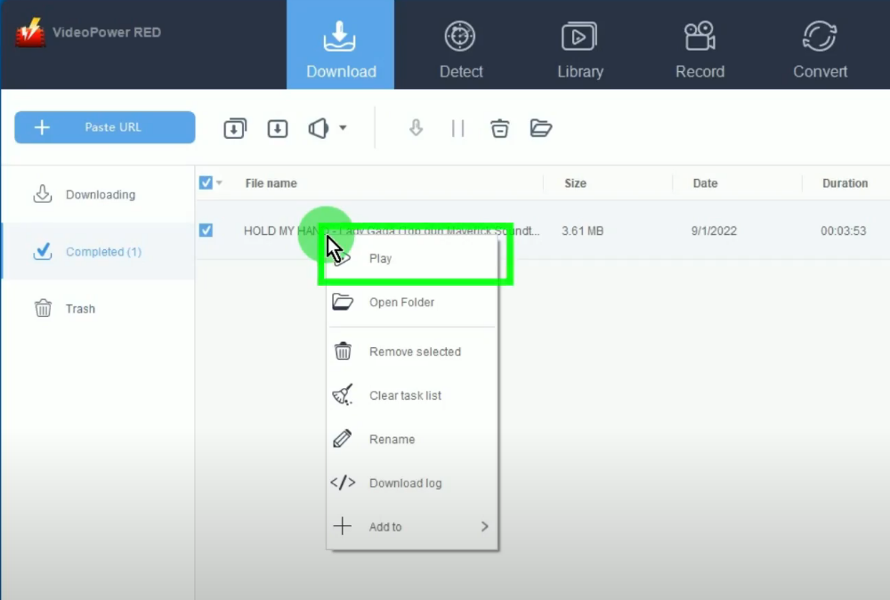Click the delete trash icon in the toolbar

(x=500, y=128)
